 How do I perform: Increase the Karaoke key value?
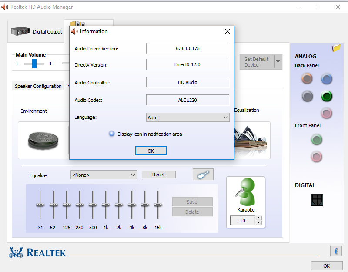point(259,218)
